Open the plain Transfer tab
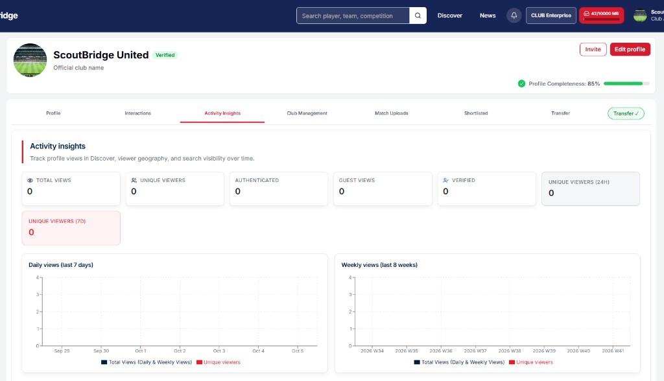 pos(560,113)
